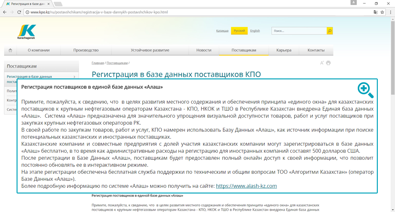Go back with the browser back arrow
Screen dimensions: 395x212
[x=5, y=12]
